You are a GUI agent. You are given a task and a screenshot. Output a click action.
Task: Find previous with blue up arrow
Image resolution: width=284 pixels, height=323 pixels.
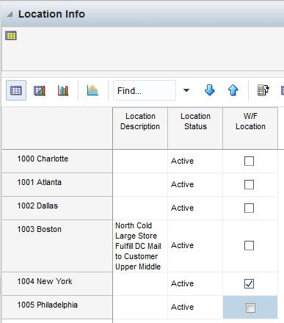pyautogui.click(x=233, y=90)
